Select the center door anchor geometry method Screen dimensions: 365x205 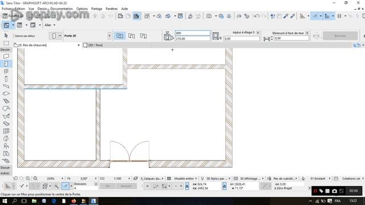point(120,36)
